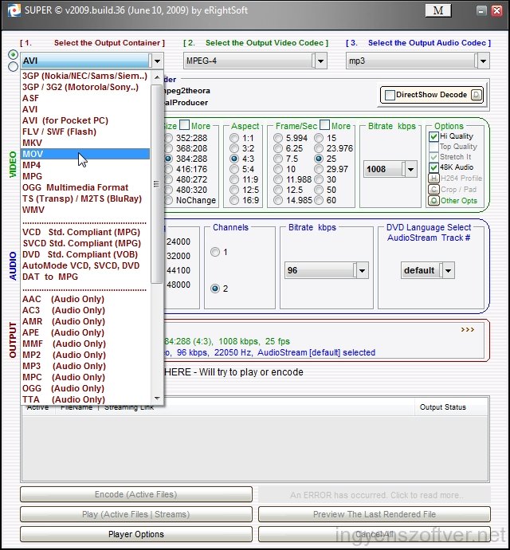510x550 pixels.
Task: Collapse the Output Container AVI dropdown arrow
Action: (x=157, y=61)
